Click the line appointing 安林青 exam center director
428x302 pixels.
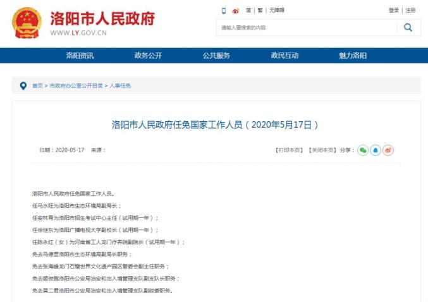[95, 218]
